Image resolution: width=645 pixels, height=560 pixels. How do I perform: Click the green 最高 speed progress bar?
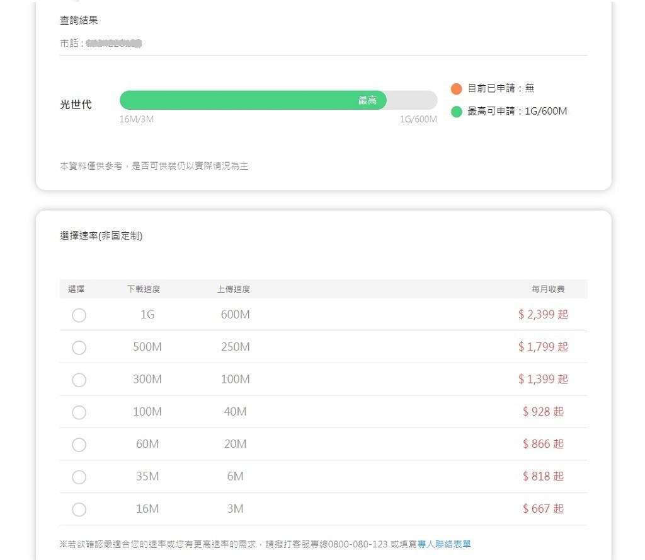(x=253, y=100)
